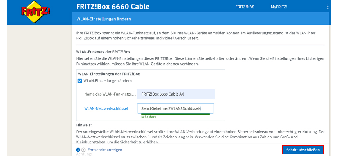Click the step 1 progress indicator
Screen dimensions: 344x156
pos(78,150)
